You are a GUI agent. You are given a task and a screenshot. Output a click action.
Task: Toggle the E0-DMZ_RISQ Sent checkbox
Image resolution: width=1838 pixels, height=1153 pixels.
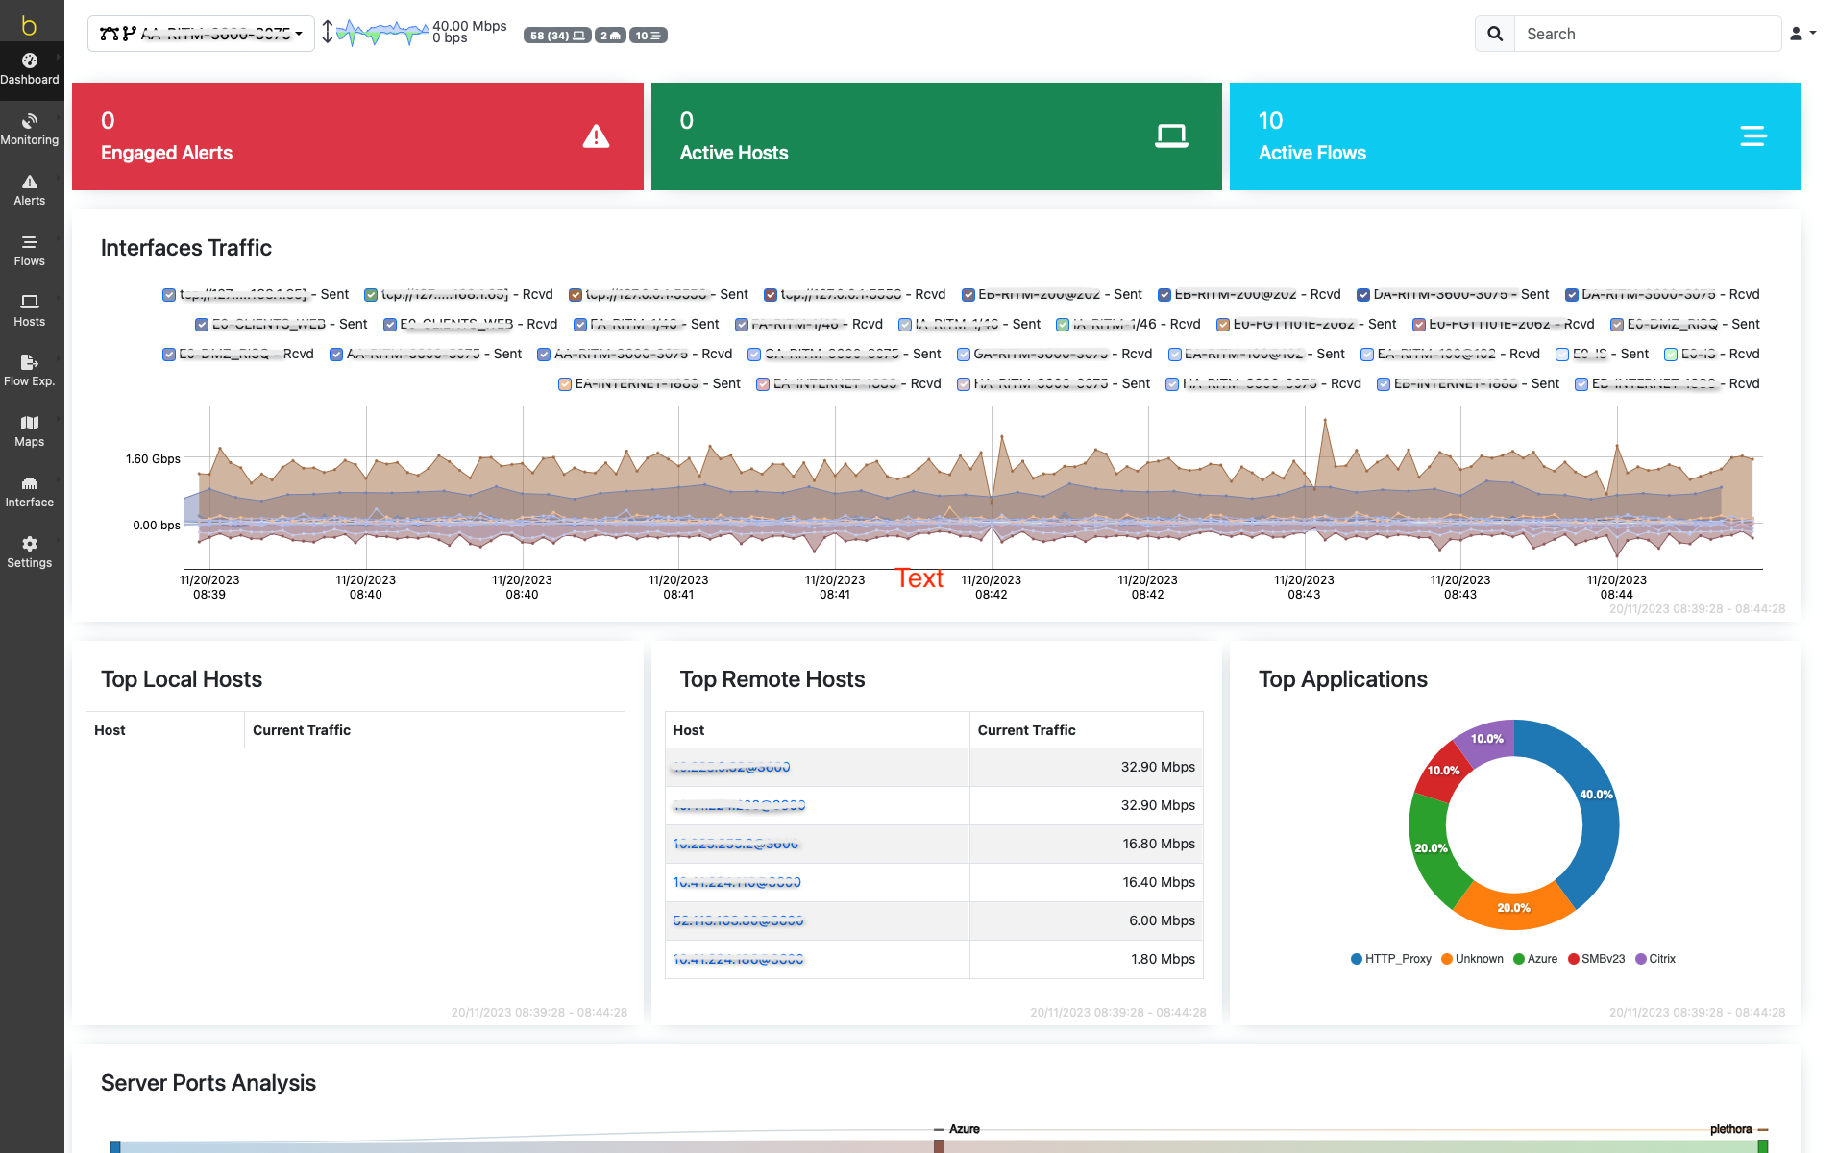click(x=1617, y=325)
